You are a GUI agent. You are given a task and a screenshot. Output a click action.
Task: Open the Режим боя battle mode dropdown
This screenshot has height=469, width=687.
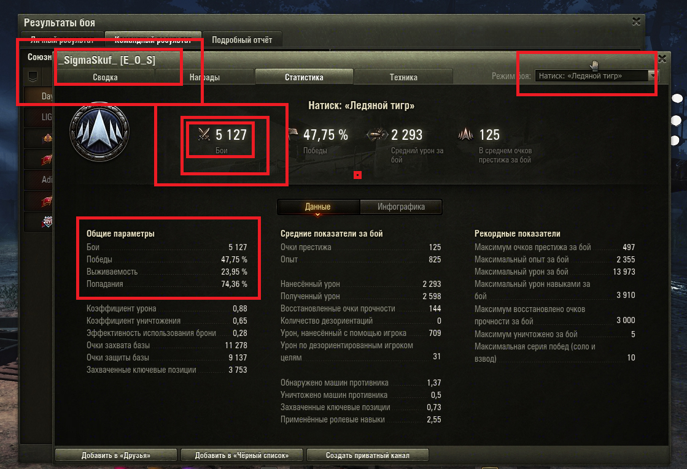coord(596,75)
